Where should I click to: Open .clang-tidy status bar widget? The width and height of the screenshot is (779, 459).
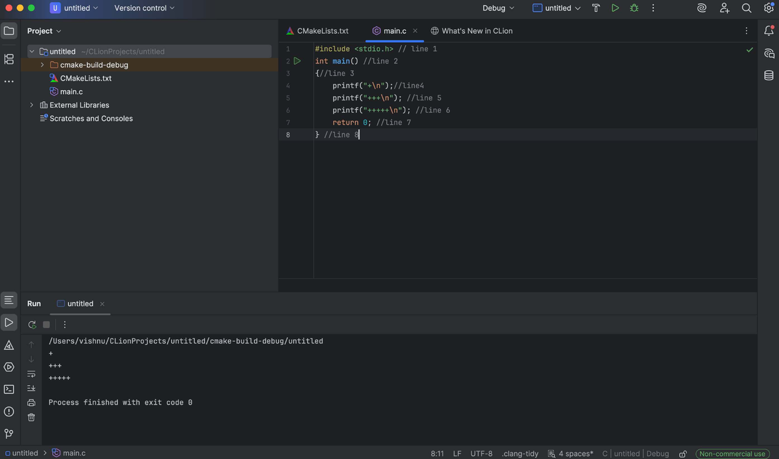click(520, 454)
